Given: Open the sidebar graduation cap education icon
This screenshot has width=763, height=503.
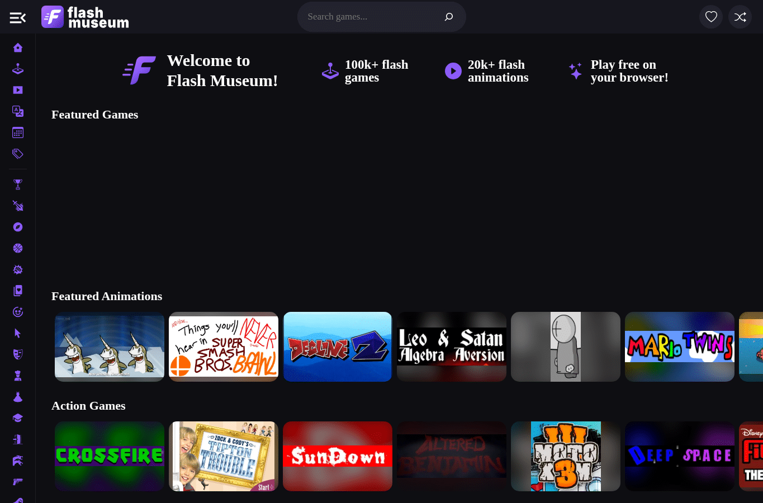Looking at the screenshot, I should click(x=18, y=418).
